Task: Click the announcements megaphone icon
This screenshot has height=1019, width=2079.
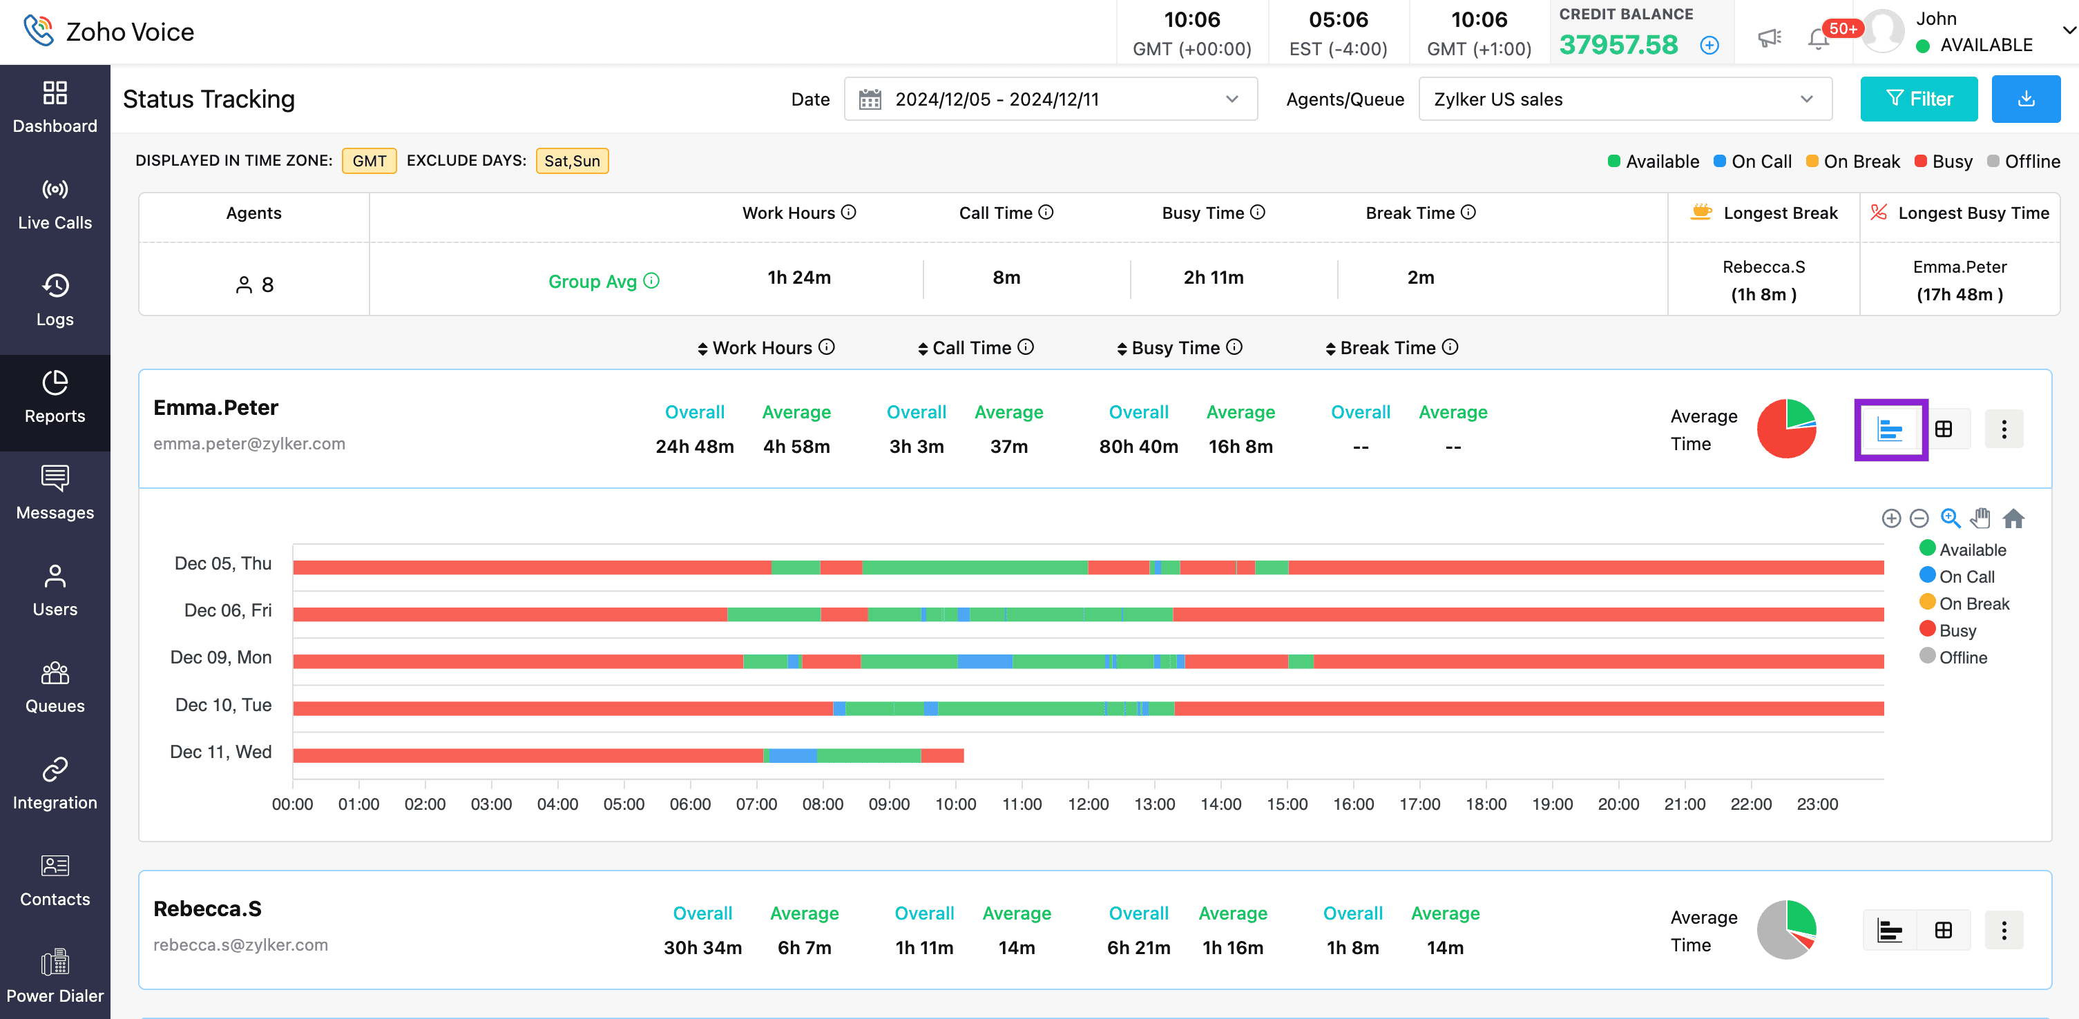Action: [x=1768, y=37]
